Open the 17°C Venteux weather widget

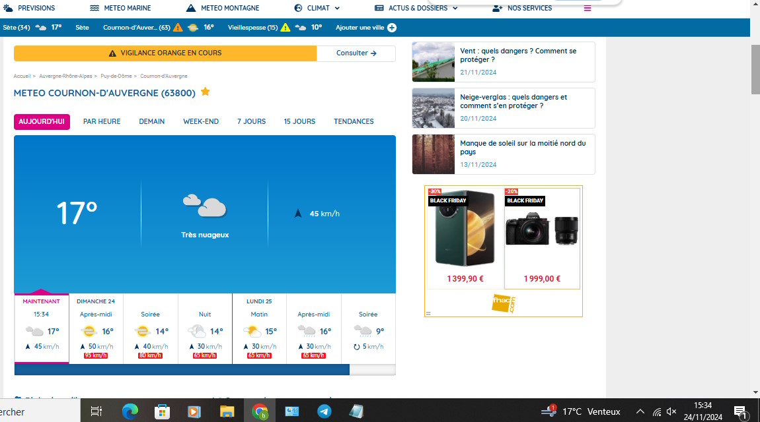[x=581, y=411]
